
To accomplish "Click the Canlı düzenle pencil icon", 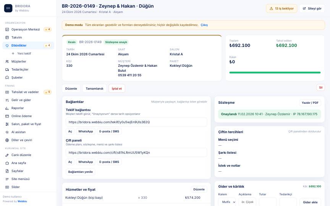I will (7, 155).
